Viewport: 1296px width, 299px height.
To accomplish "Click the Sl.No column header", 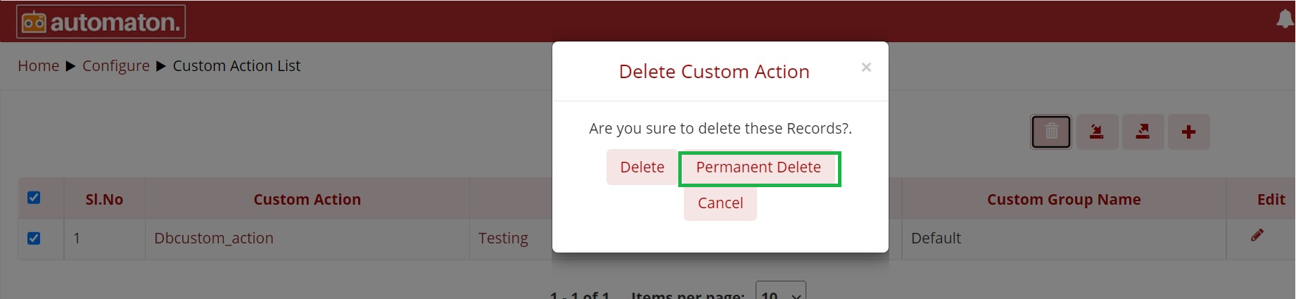I will tap(104, 200).
